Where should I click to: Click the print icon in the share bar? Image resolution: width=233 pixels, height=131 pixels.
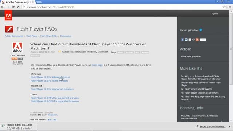pyautogui.click(x=193, y=40)
